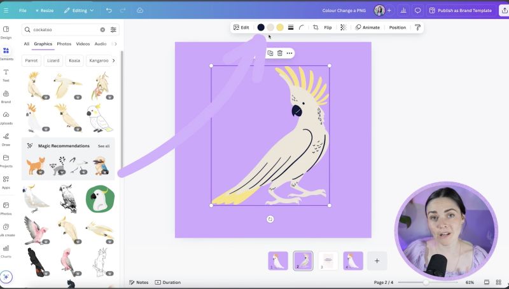The height and width of the screenshot is (289, 509).
Task: Click the redo arrow
Action: (x=123, y=10)
